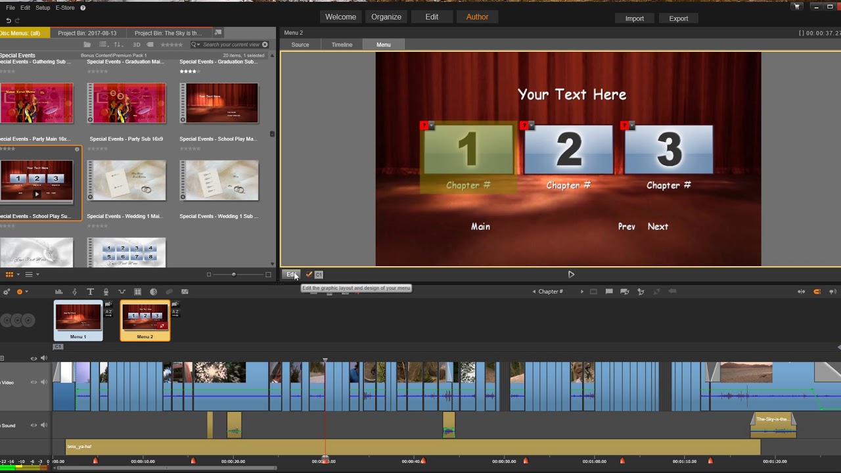Viewport: 841px width, 473px height.
Task: Switch to the Timeline preview tab
Action: click(x=342, y=45)
